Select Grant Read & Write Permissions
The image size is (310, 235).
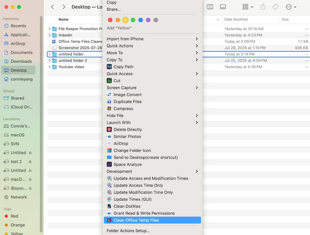tap(144, 213)
